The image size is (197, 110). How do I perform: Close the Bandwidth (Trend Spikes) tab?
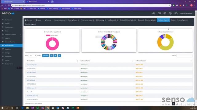coord(136,20)
